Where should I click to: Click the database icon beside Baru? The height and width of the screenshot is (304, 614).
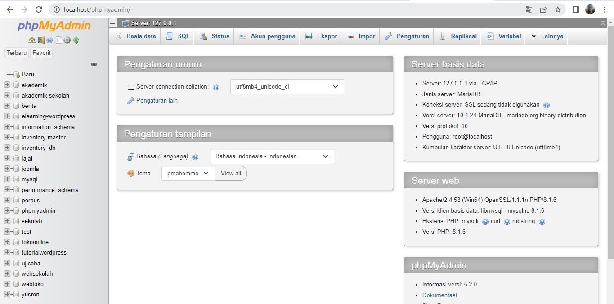[17, 75]
